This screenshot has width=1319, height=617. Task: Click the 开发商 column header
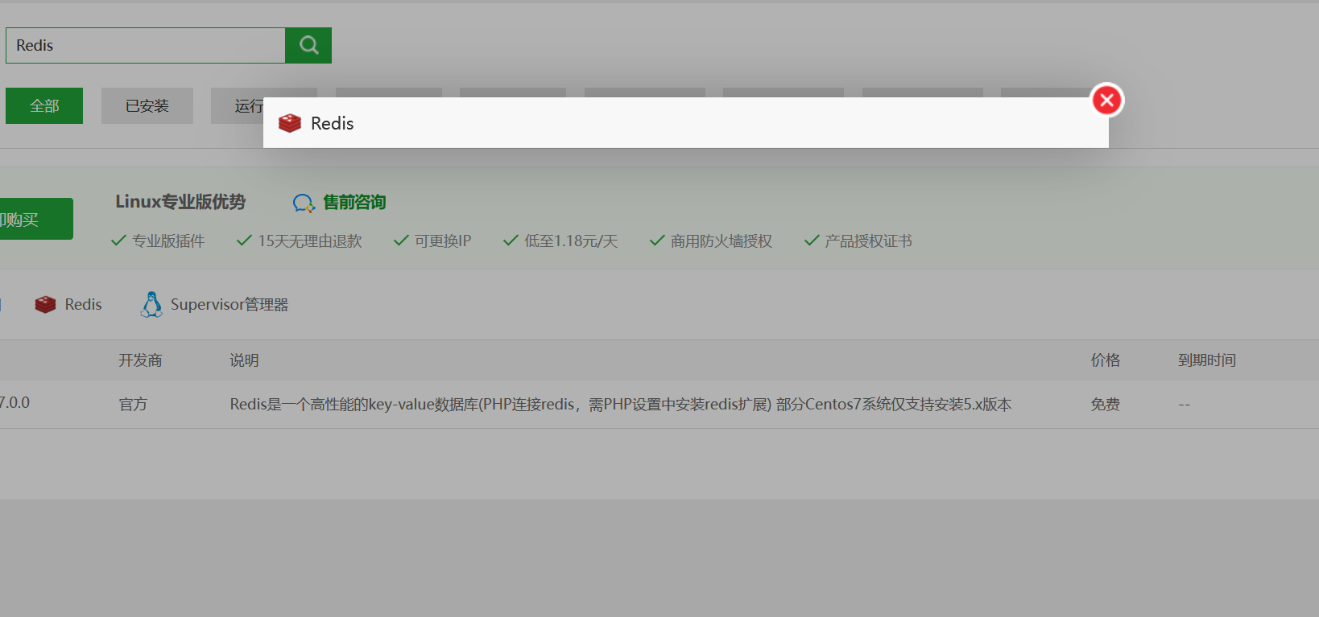click(140, 360)
